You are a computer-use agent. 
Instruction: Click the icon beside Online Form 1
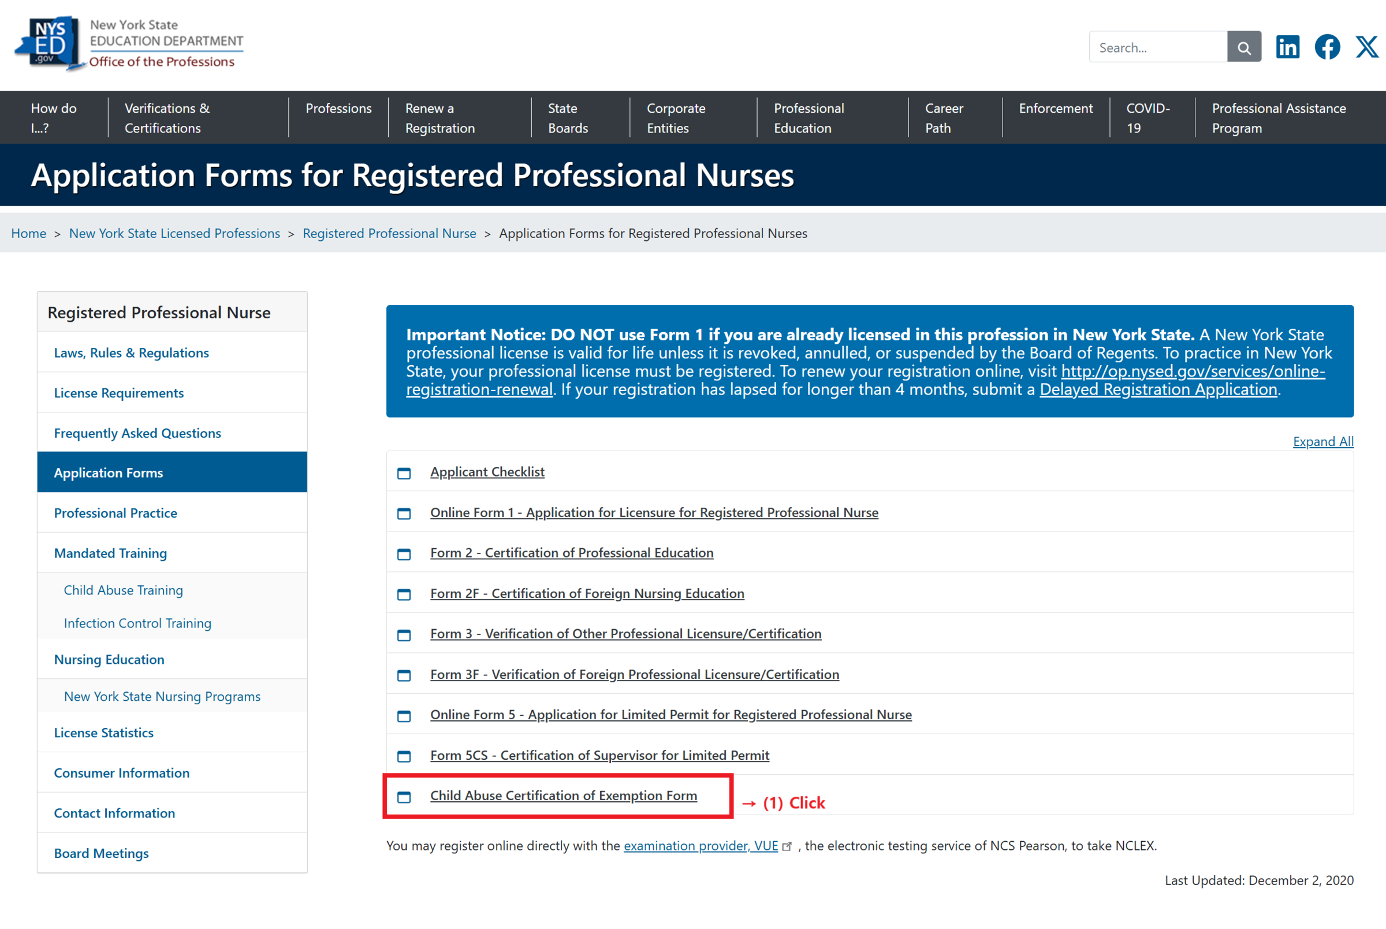coord(404,513)
